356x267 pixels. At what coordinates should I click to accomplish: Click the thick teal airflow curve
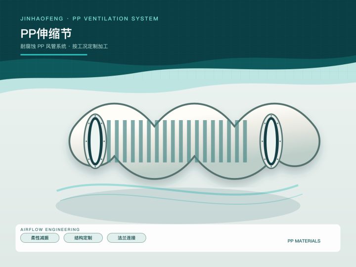178,190
